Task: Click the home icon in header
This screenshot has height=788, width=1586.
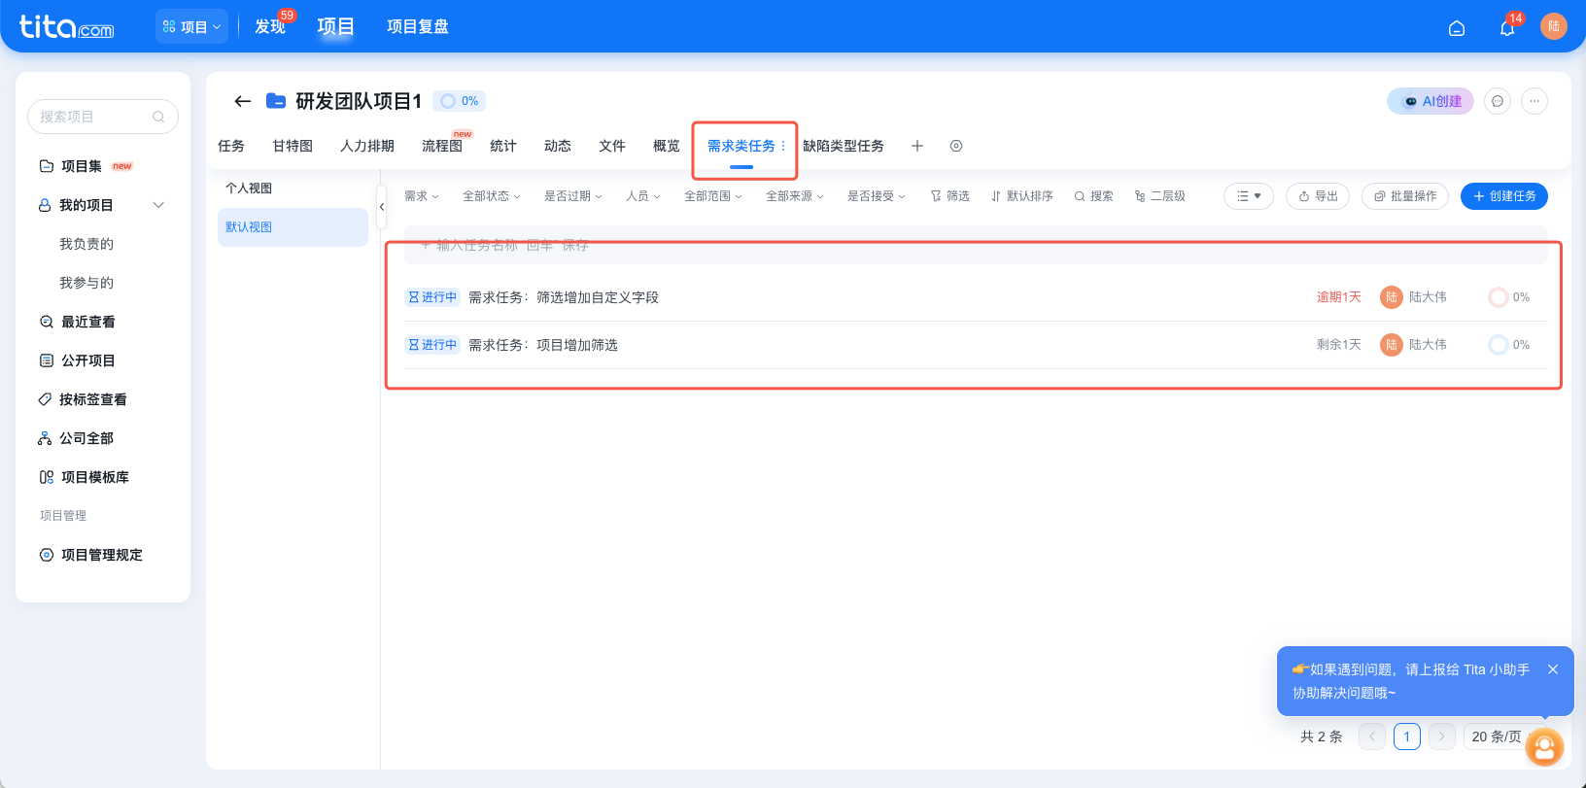Action: pos(1457,28)
